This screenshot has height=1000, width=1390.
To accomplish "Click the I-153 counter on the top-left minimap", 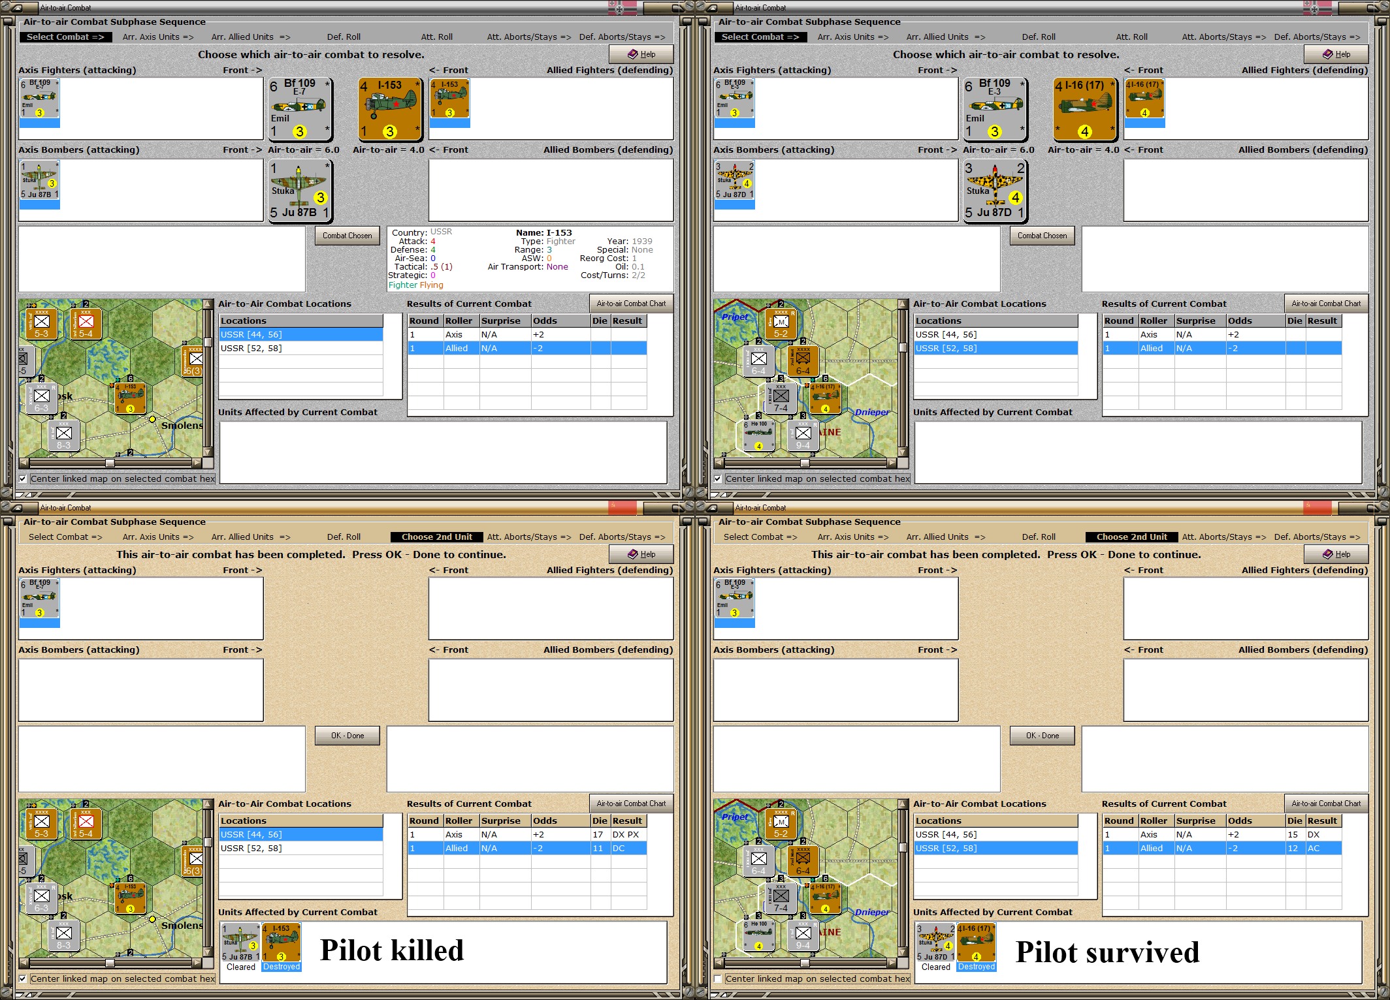I will click(130, 398).
